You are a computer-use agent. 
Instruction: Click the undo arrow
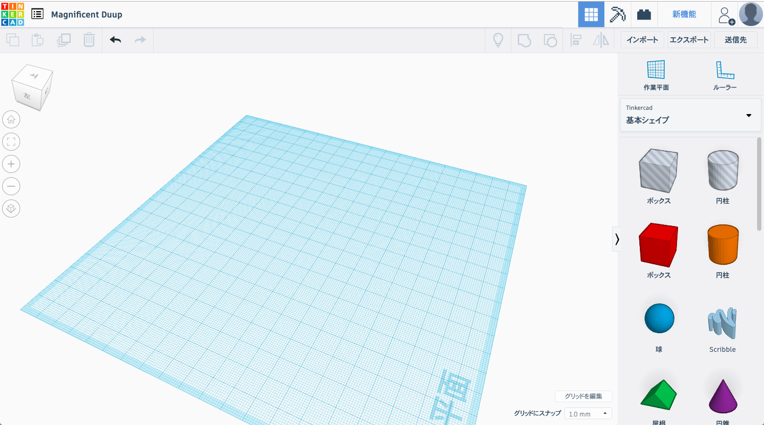(x=115, y=40)
